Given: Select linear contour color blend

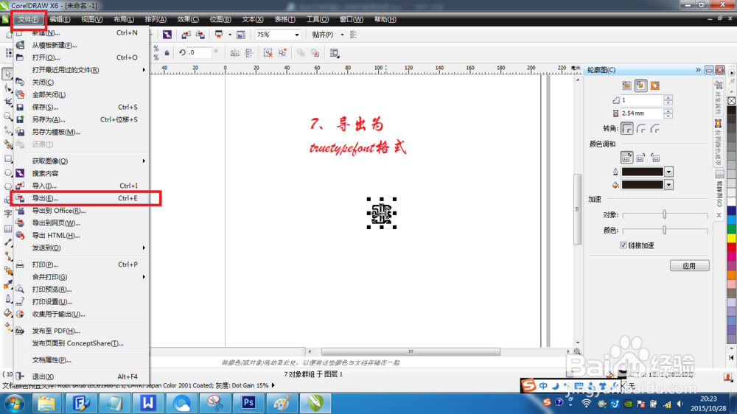Looking at the screenshot, I should (626, 158).
